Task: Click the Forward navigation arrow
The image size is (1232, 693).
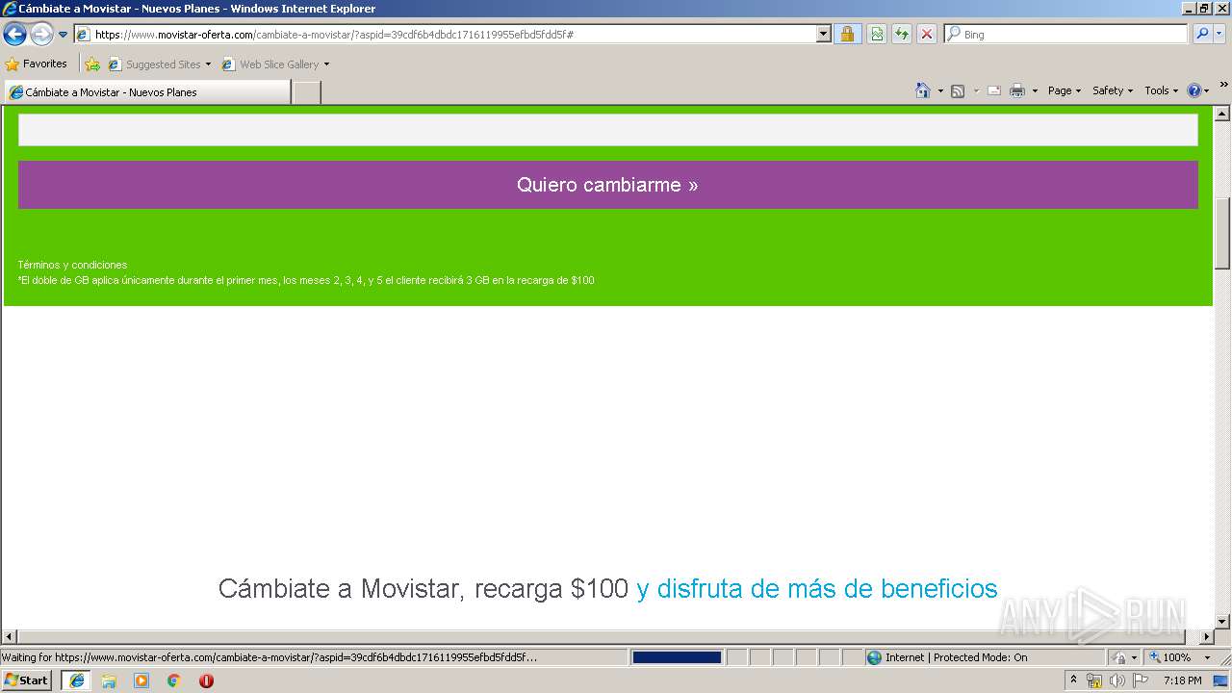Action: [41, 35]
